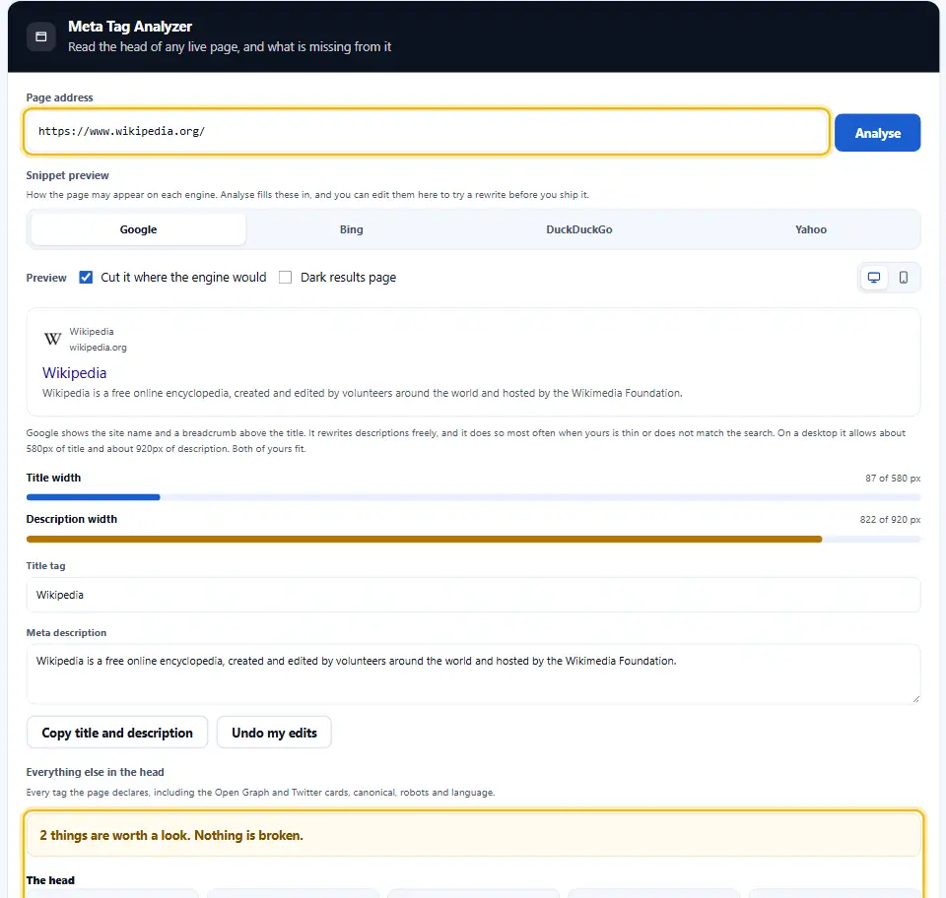Click Copy title and description button
Image resolution: width=946 pixels, height=898 pixels.
(117, 733)
